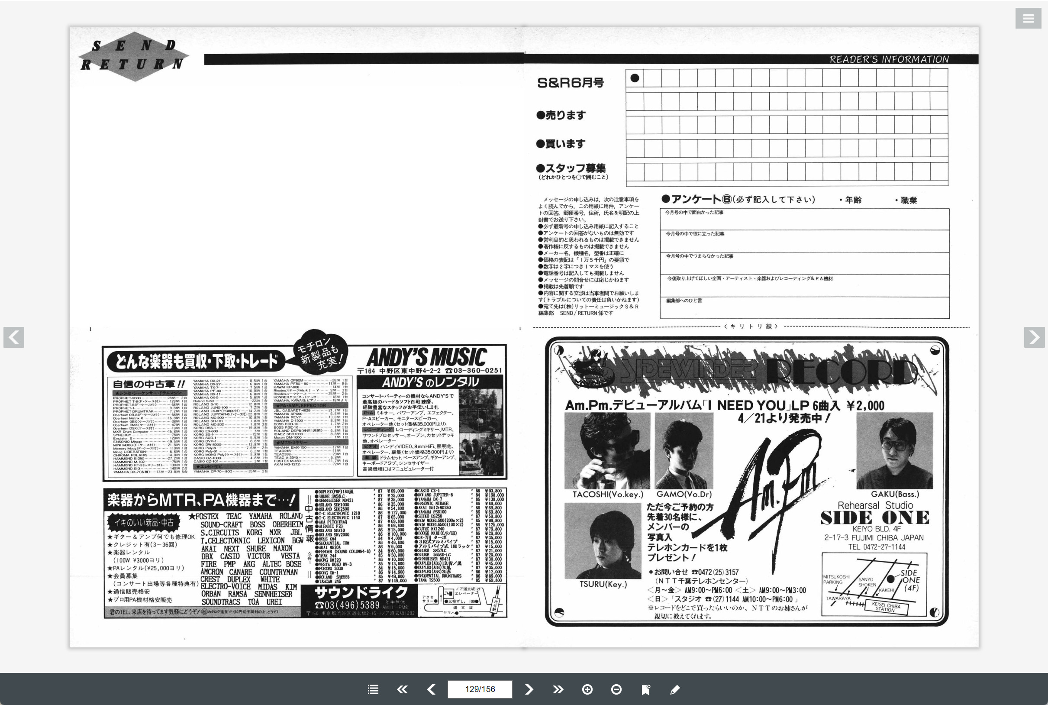
Task: Click the 自信の中古軍 heading
Action: click(148, 384)
